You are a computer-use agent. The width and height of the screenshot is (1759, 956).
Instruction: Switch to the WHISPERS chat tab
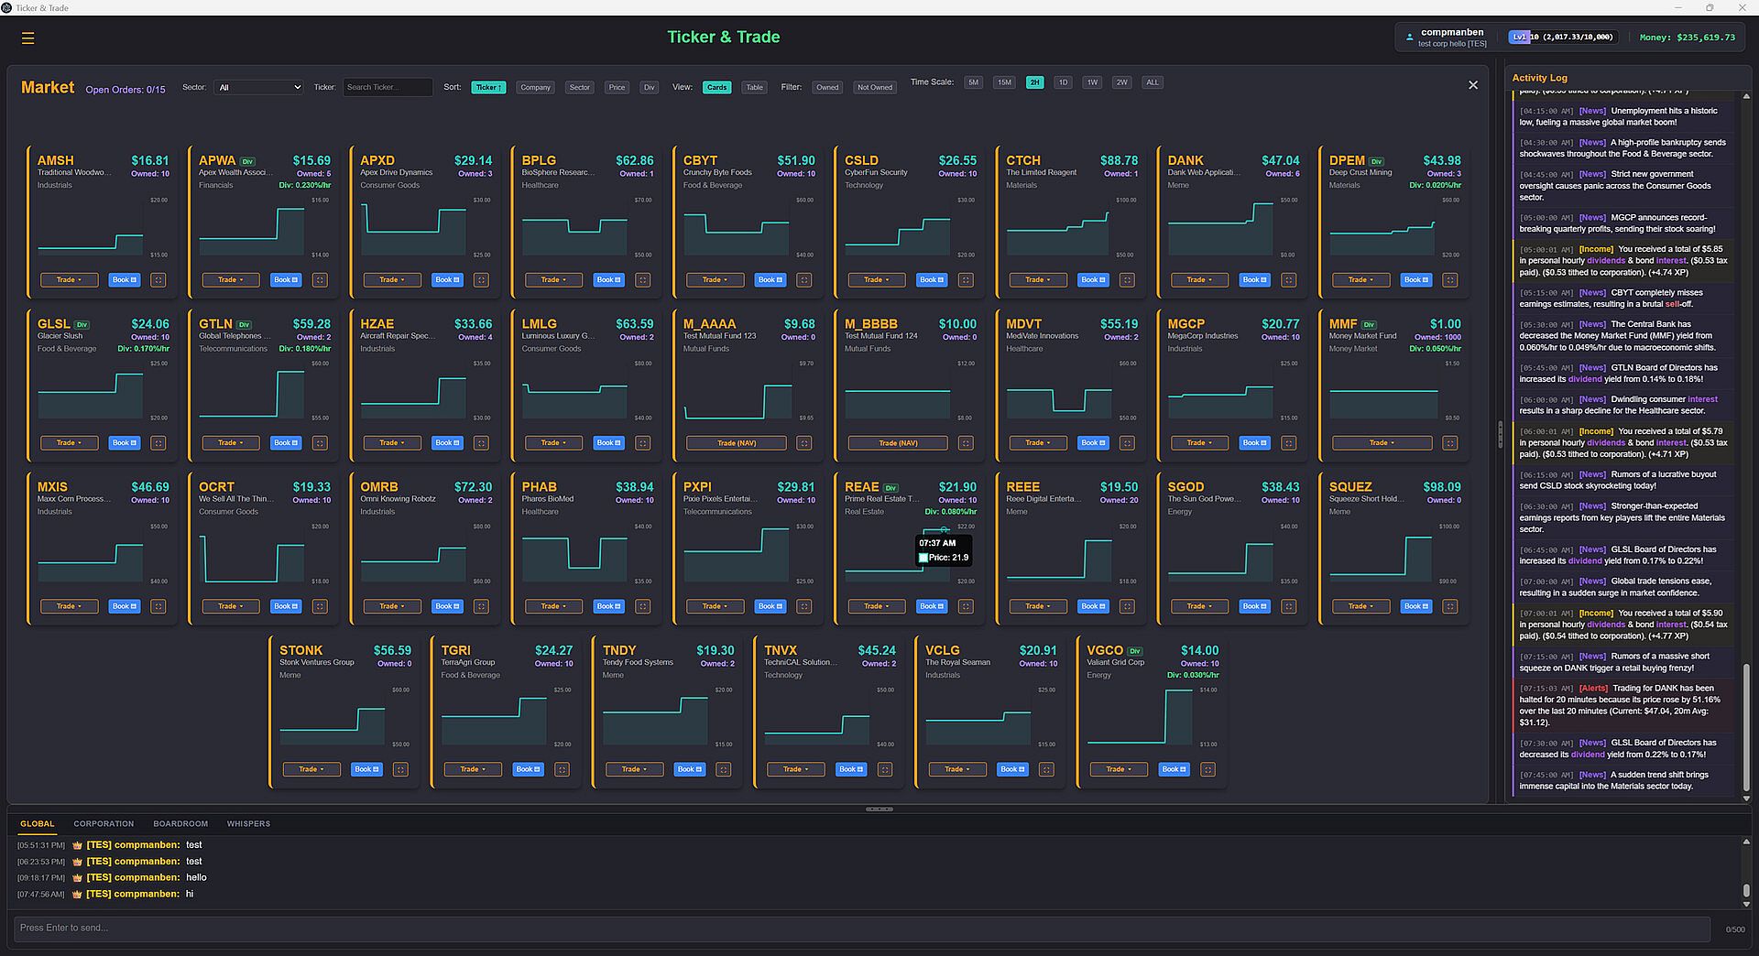[248, 824]
